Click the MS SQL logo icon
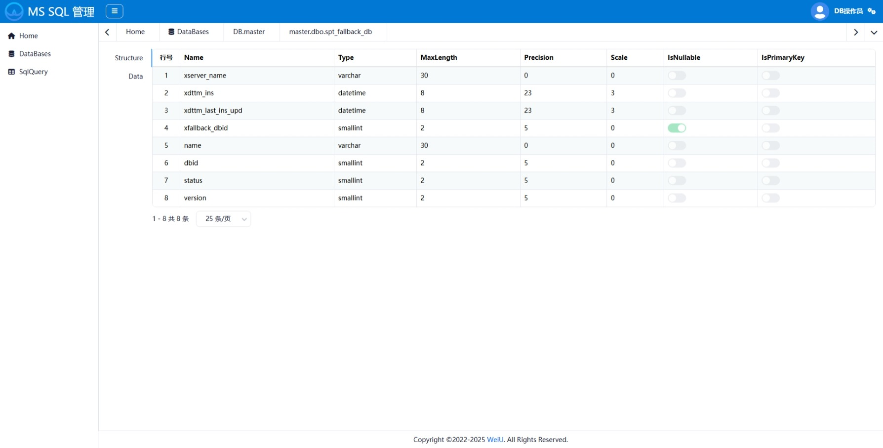 coord(14,11)
